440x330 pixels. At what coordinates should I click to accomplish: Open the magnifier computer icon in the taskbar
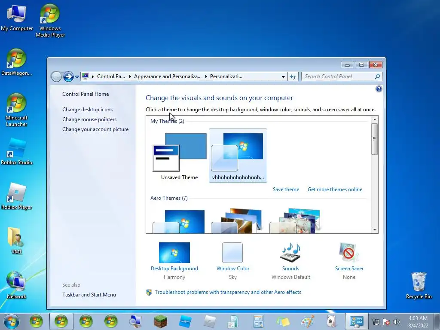pos(135,321)
